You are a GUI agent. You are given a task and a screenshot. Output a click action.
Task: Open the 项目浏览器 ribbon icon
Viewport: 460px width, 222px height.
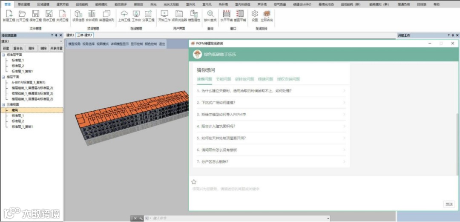pyautogui.click(x=179, y=14)
